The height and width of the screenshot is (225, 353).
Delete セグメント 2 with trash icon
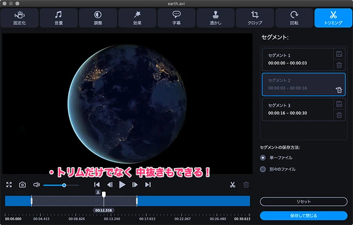[339, 90]
